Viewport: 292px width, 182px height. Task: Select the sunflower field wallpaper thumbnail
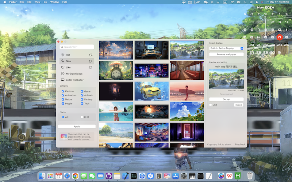click(187, 111)
